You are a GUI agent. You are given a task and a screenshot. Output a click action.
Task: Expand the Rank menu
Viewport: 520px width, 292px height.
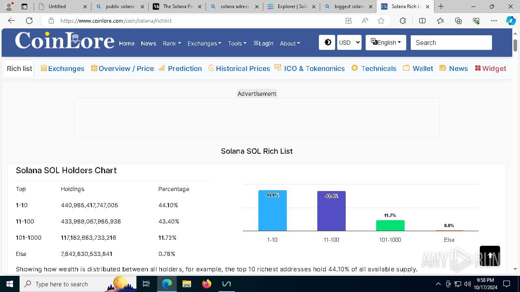(172, 43)
